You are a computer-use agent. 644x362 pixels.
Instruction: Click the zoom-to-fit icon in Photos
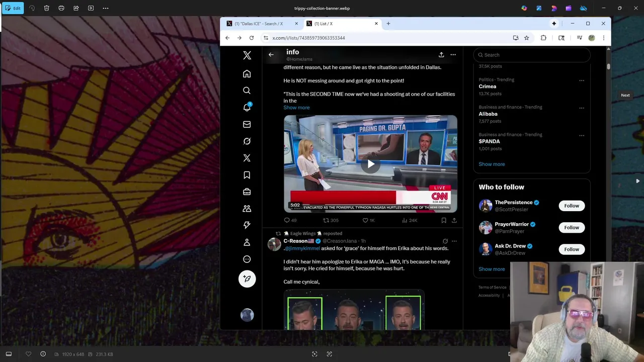[314, 354]
